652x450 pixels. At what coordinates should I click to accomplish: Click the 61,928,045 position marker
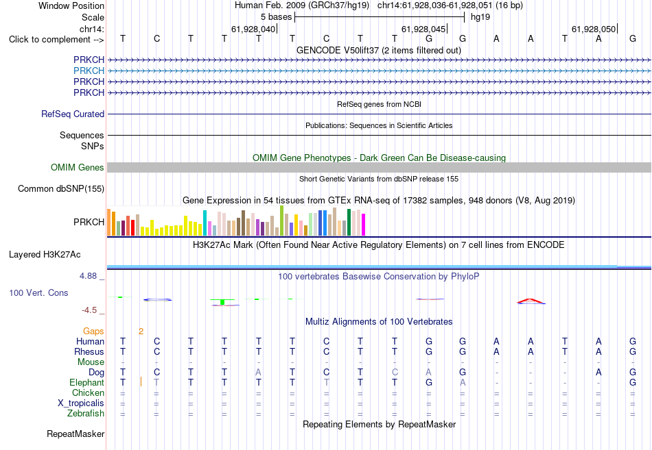click(x=423, y=29)
